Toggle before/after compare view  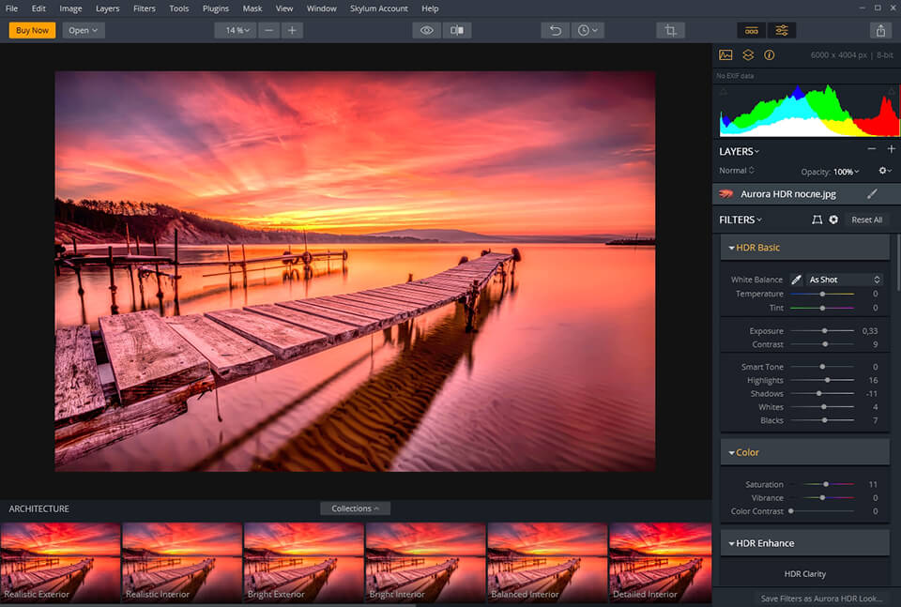[x=457, y=30]
